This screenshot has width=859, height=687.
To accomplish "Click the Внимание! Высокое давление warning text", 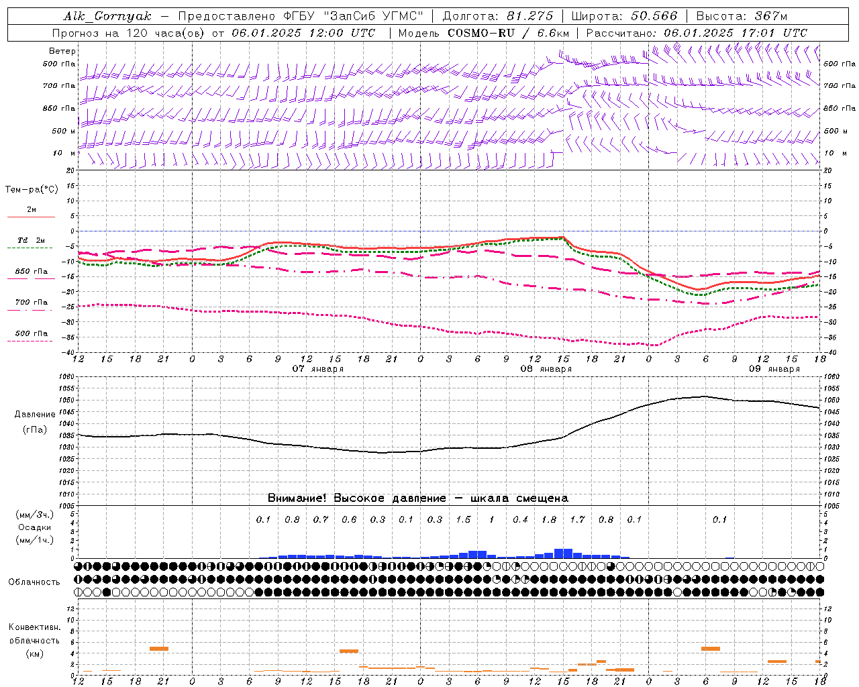I will point(418,498).
